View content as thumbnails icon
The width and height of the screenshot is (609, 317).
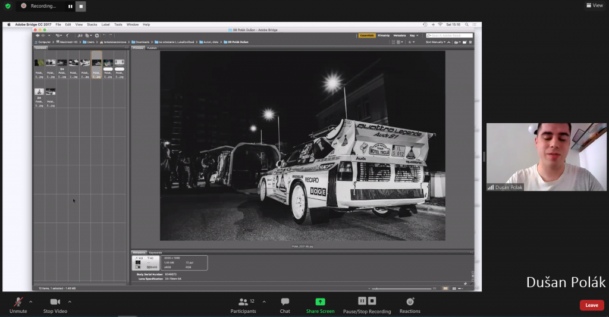tap(454, 288)
